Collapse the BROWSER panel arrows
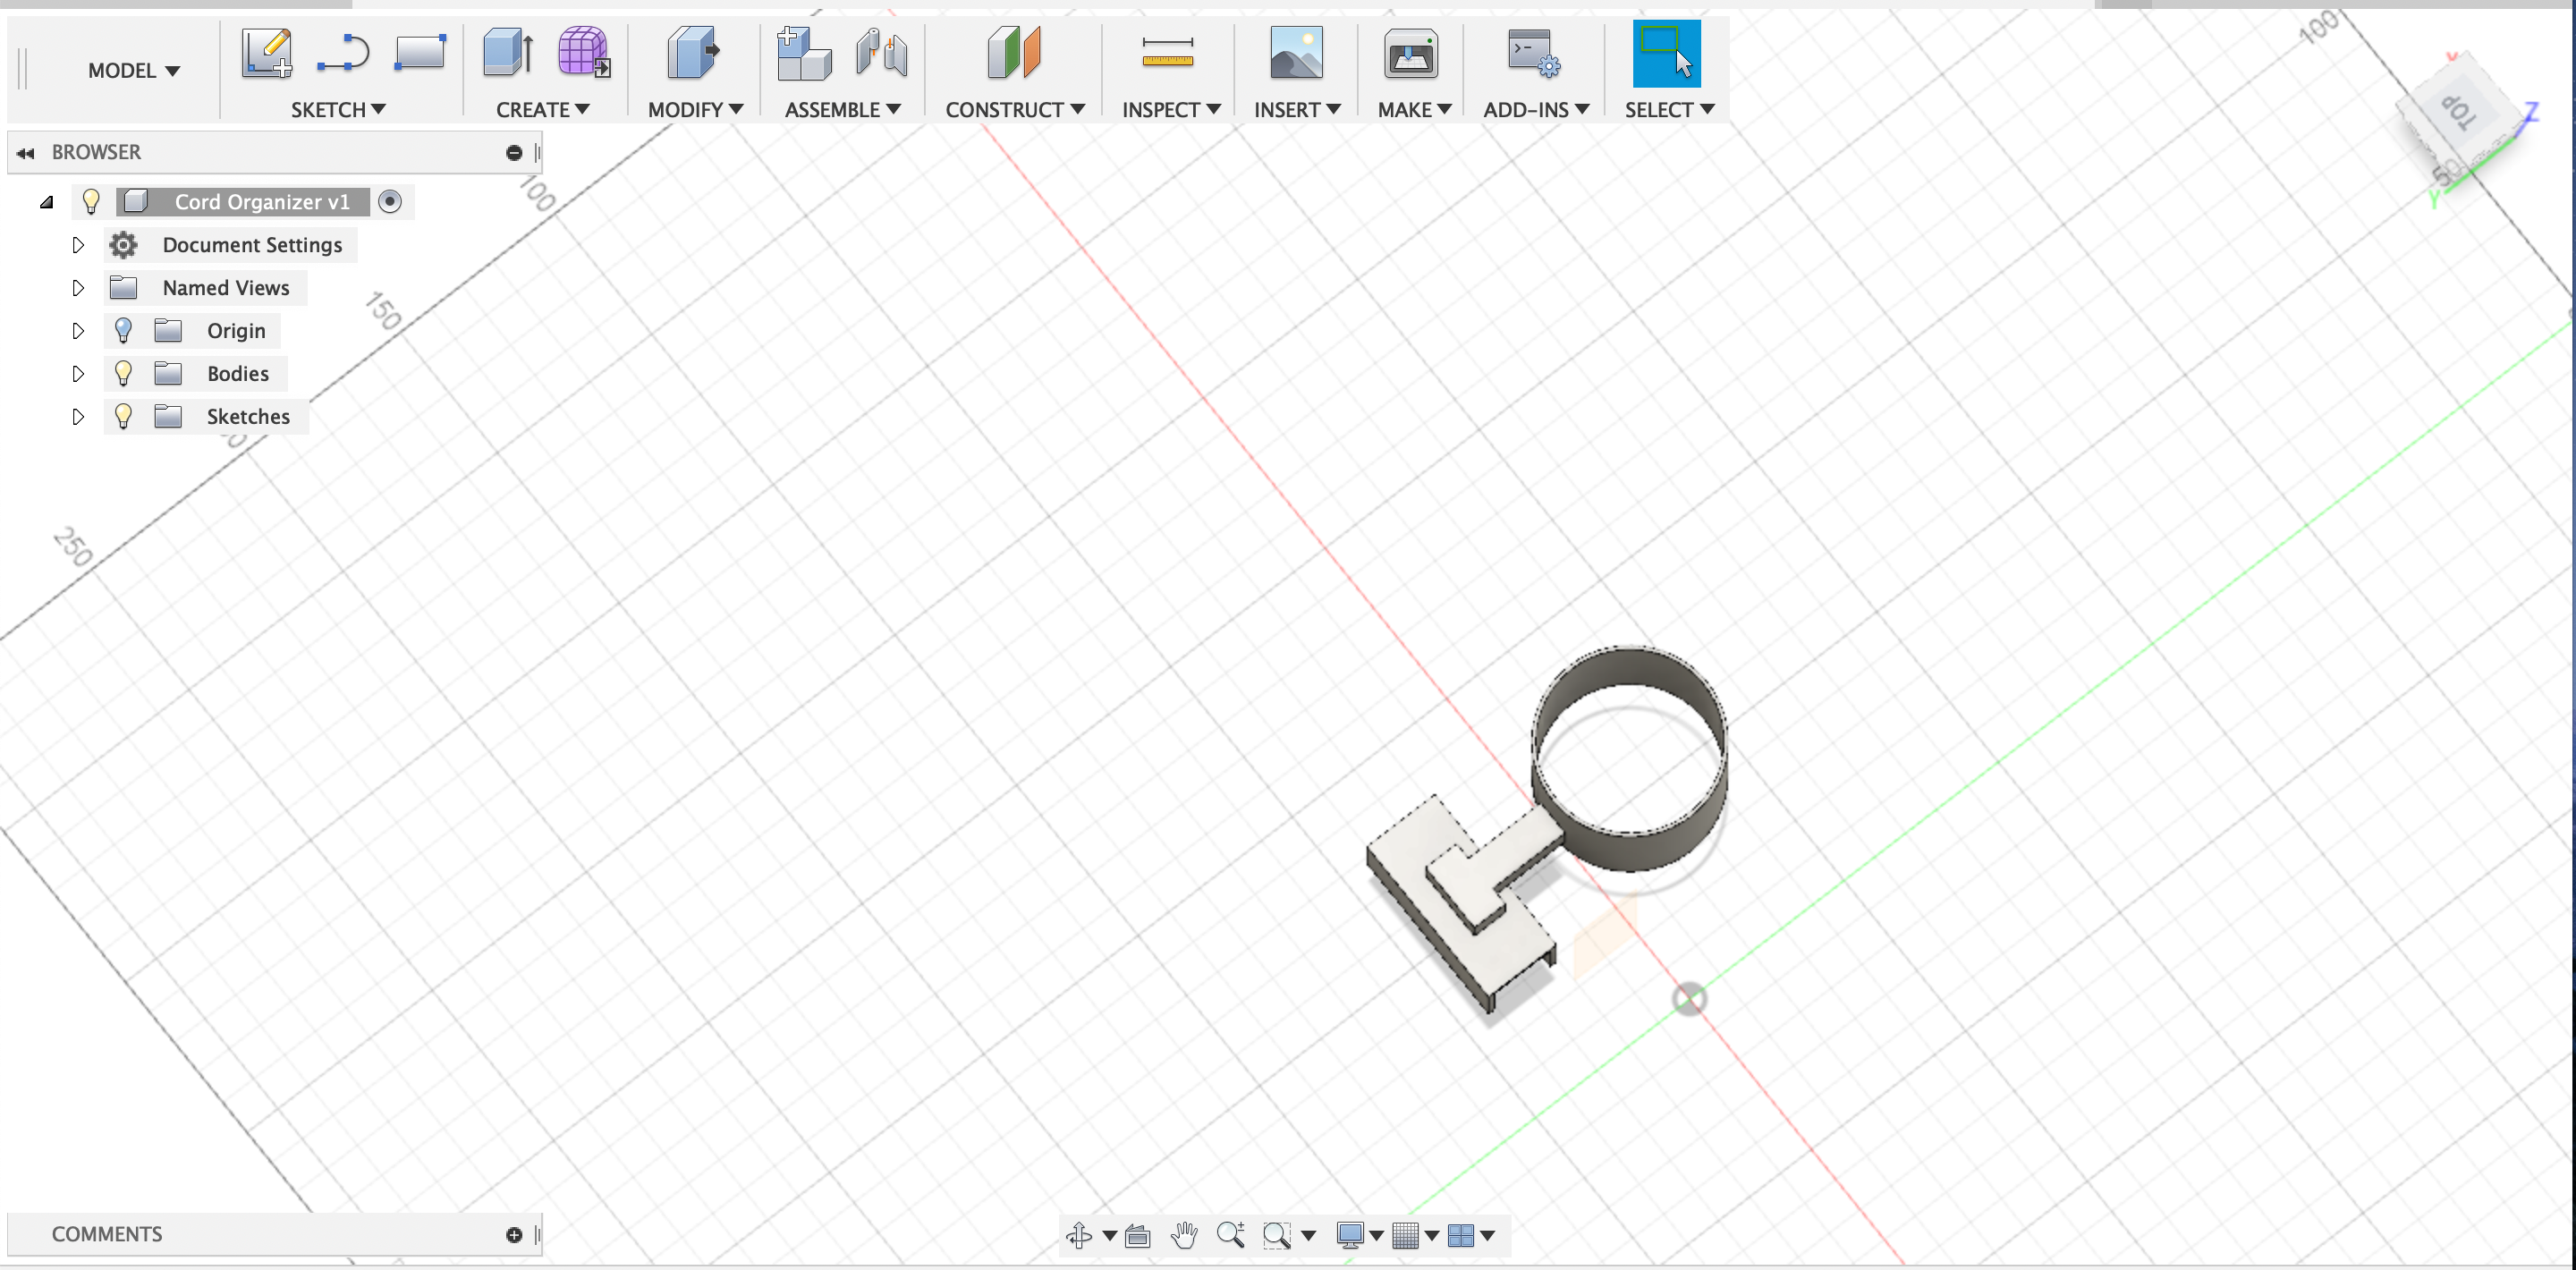 pos(26,153)
